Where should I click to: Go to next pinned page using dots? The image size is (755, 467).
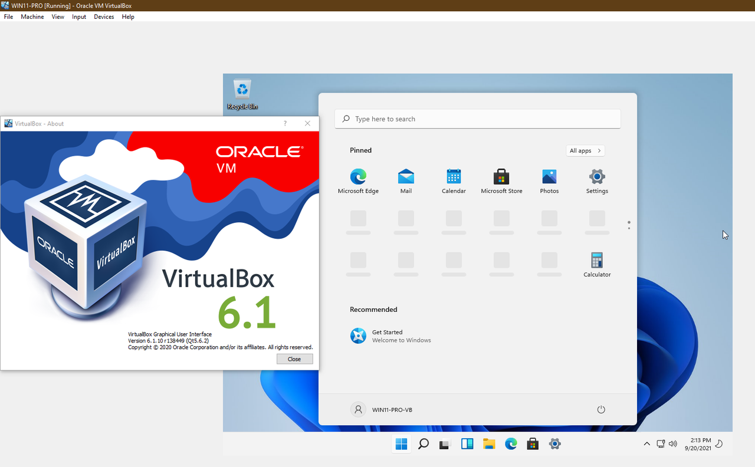629,229
